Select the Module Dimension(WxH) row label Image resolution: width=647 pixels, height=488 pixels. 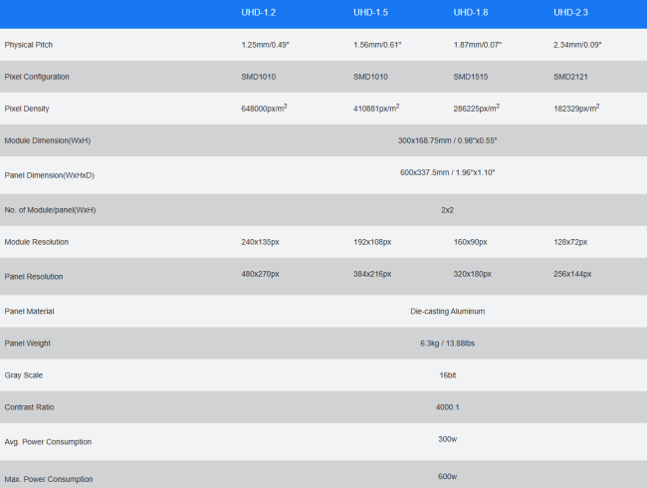coord(47,140)
